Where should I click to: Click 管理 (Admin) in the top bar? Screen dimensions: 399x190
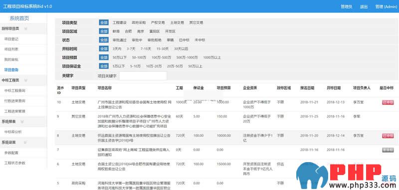pyautogui.click(x=386, y=6)
